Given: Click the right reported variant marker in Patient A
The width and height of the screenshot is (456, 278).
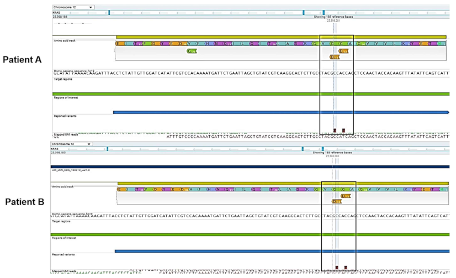Looking at the screenshot, I should coord(343,130).
